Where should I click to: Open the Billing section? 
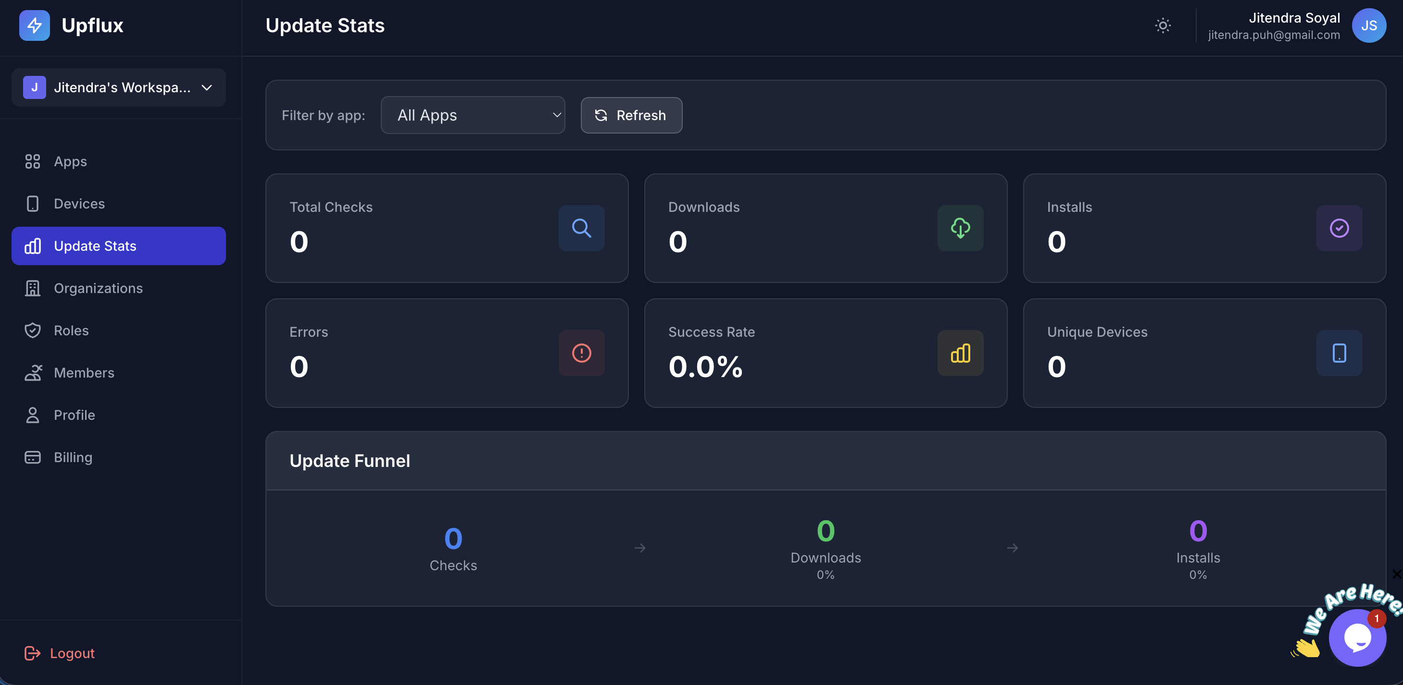coord(73,457)
